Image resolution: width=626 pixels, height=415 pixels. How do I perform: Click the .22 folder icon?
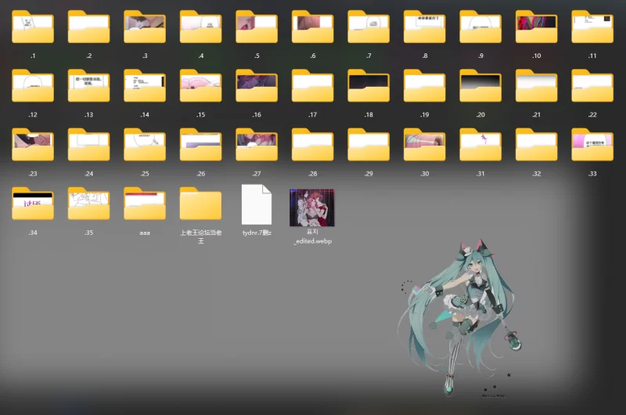pyautogui.click(x=592, y=85)
